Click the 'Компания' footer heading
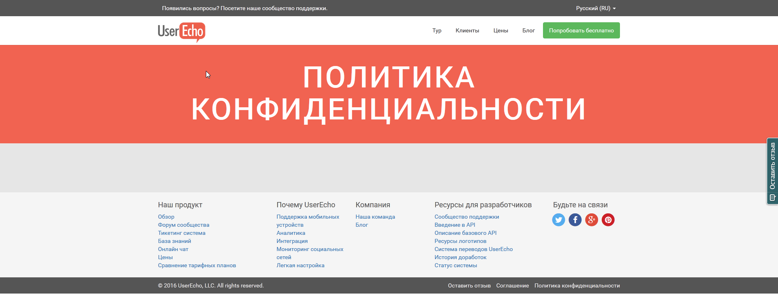Viewport: 778px width, 298px height. point(373,205)
